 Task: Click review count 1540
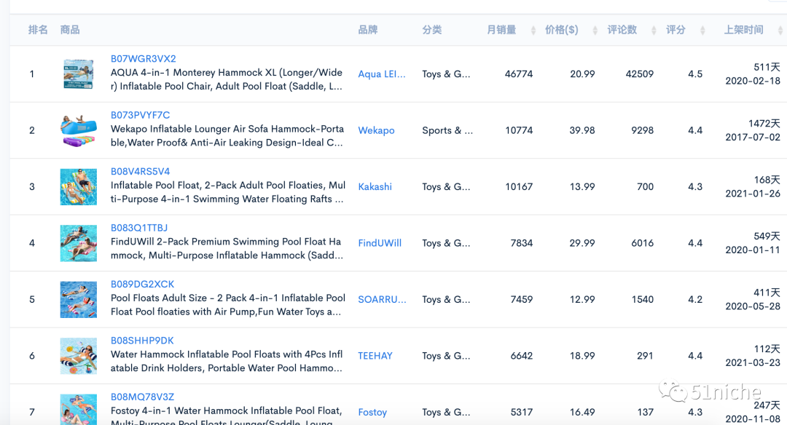[x=643, y=300]
